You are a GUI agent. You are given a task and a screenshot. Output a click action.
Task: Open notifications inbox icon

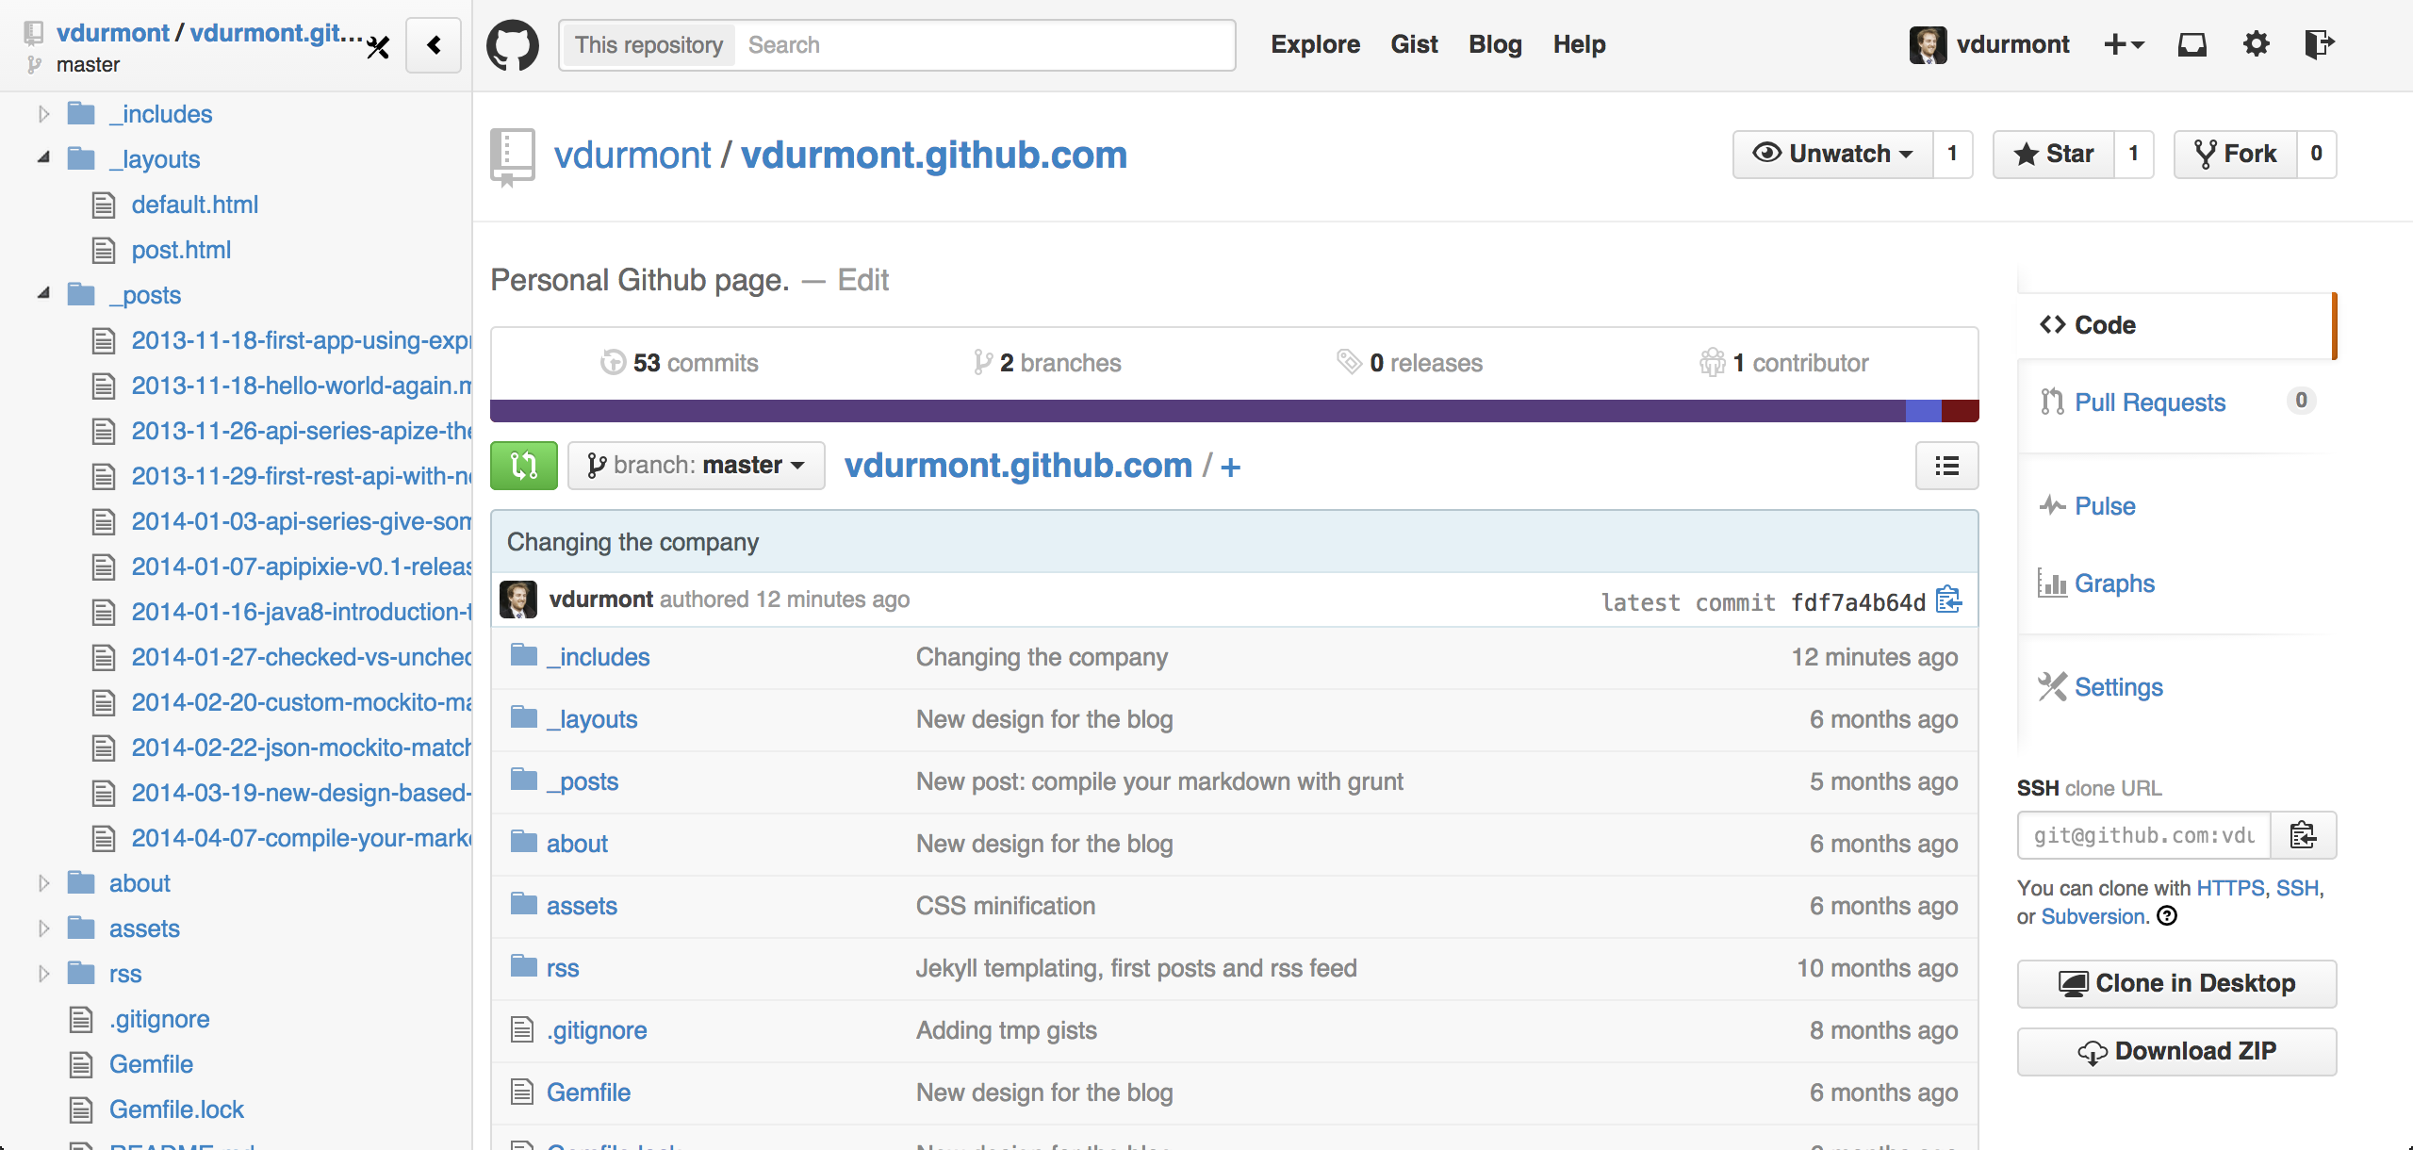[2191, 44]
